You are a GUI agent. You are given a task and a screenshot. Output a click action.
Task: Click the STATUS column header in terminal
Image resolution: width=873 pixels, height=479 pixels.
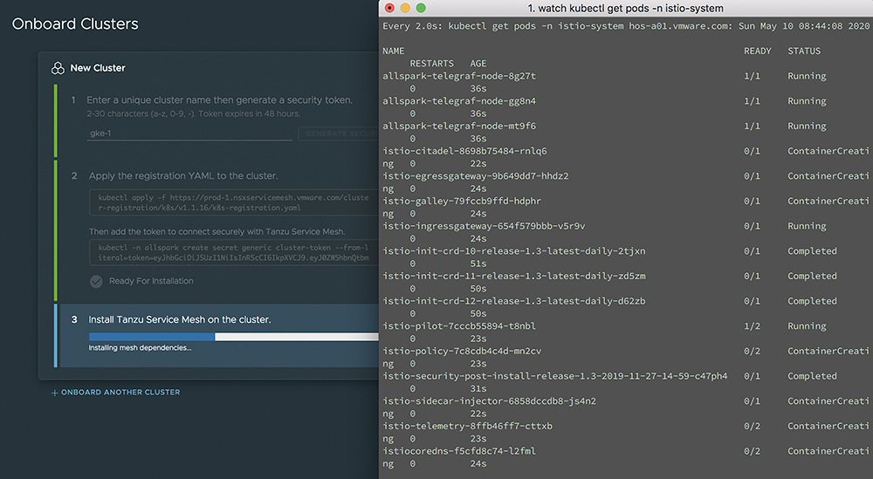(804, 51)
